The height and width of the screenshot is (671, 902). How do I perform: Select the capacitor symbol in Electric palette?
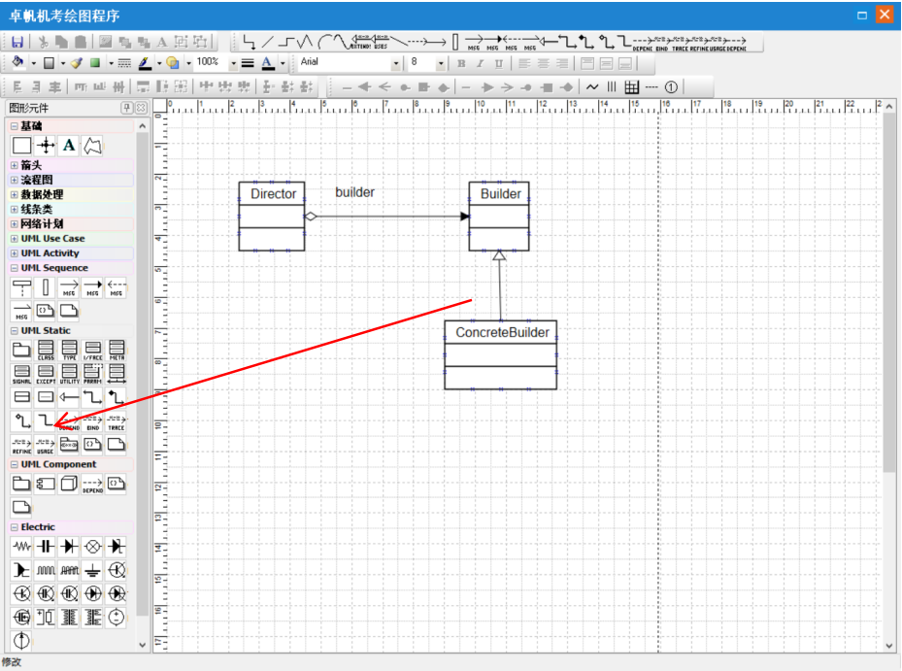coord(46,546)
